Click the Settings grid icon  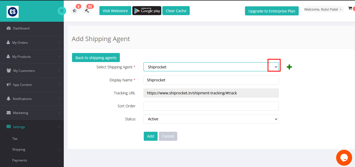click(9, 127)
